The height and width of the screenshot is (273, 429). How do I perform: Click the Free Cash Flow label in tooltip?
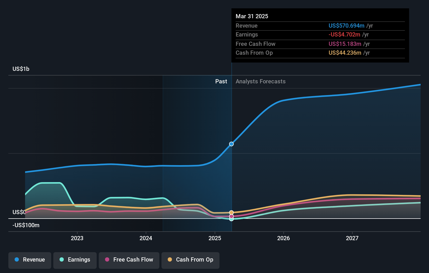[256, 44]
